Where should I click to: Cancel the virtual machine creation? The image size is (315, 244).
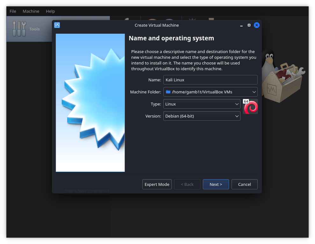(244, 184)
